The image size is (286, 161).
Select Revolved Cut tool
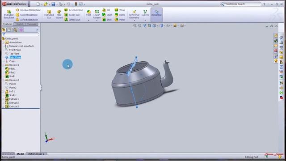pos(73,10)
